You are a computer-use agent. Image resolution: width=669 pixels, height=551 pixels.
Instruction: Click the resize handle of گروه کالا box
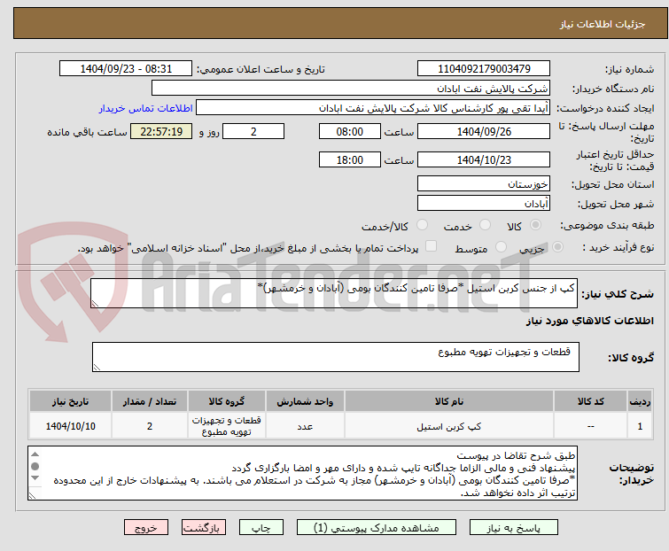point(97,368)
